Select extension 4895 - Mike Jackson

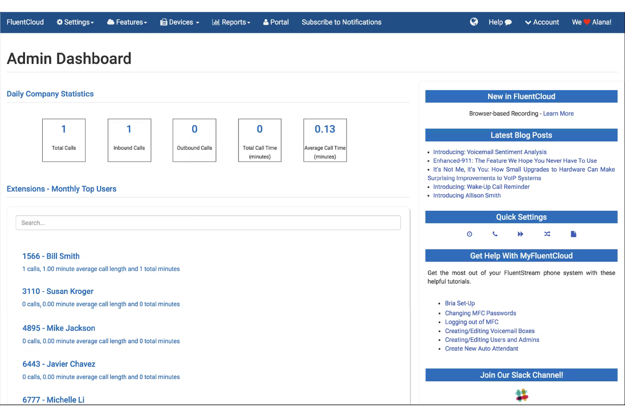click(x=59, y=328)
